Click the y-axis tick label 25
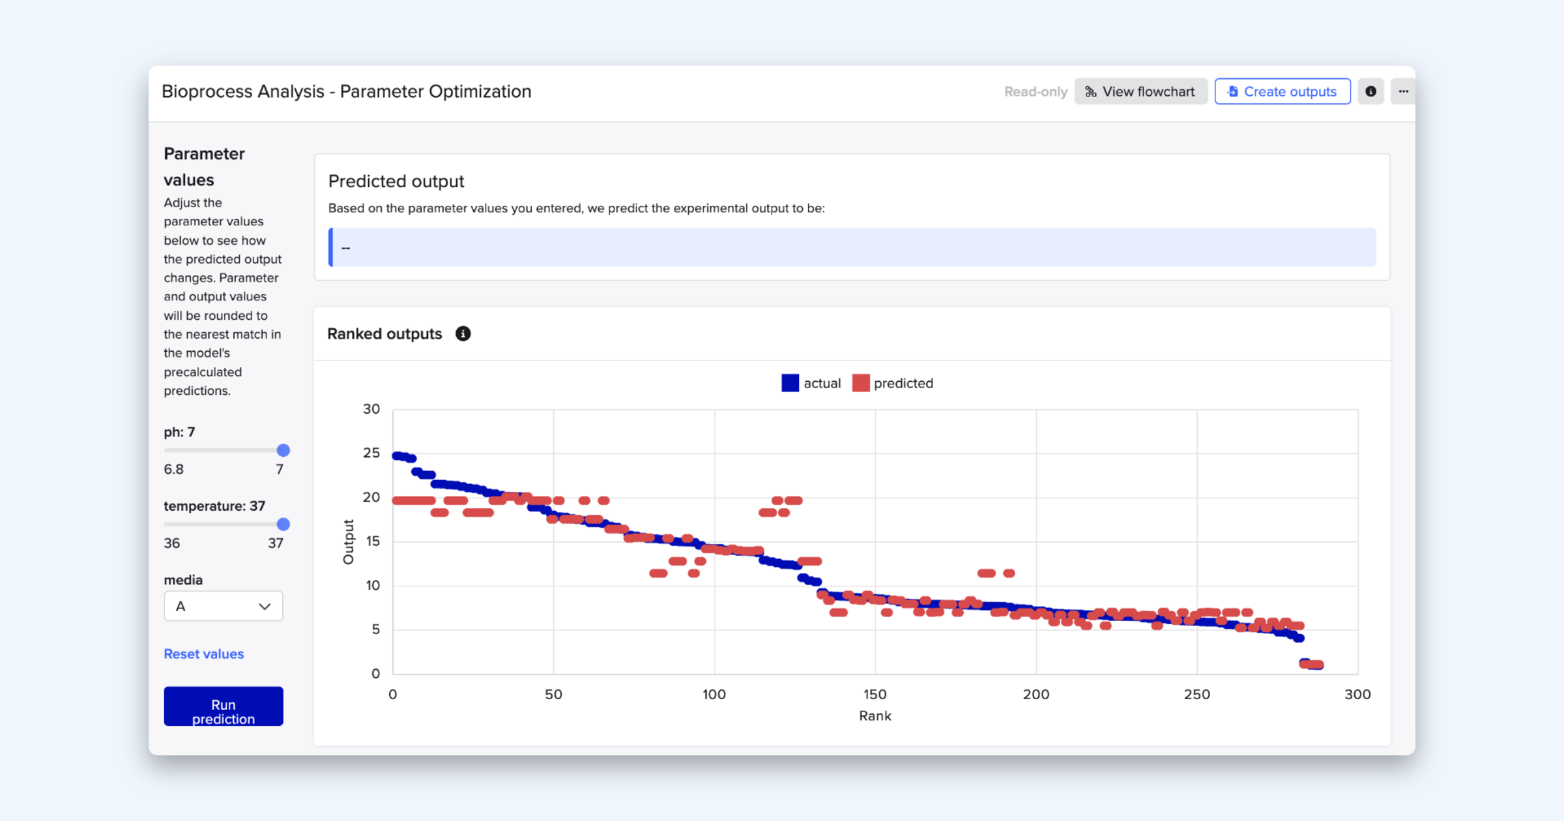 tap(371, 453)
